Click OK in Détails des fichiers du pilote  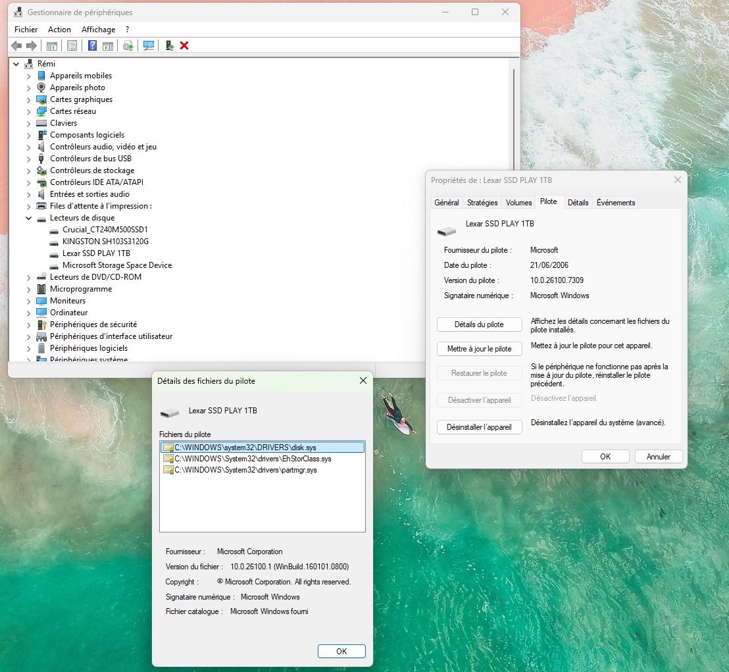(341, 651)
